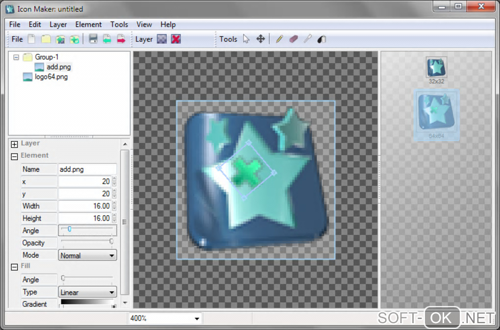Image resolution: width=500 pixels, height=330 pixels.
Task: Click the Name field containing add.png
Action: (x=87, y=169)
